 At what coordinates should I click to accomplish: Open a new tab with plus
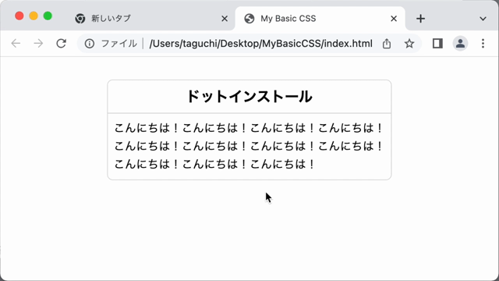click(420, 19)
